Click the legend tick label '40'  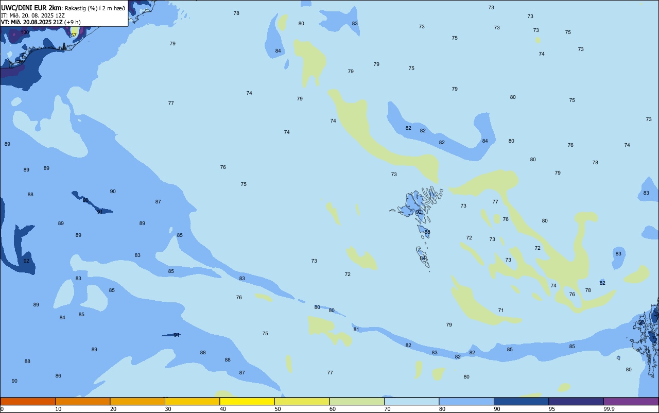tap(223, 409)
